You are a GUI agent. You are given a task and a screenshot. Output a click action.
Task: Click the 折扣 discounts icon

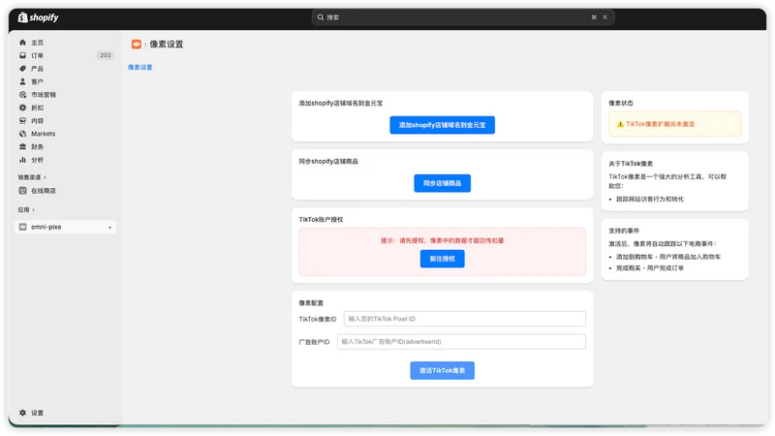click(x=22, y=108)
